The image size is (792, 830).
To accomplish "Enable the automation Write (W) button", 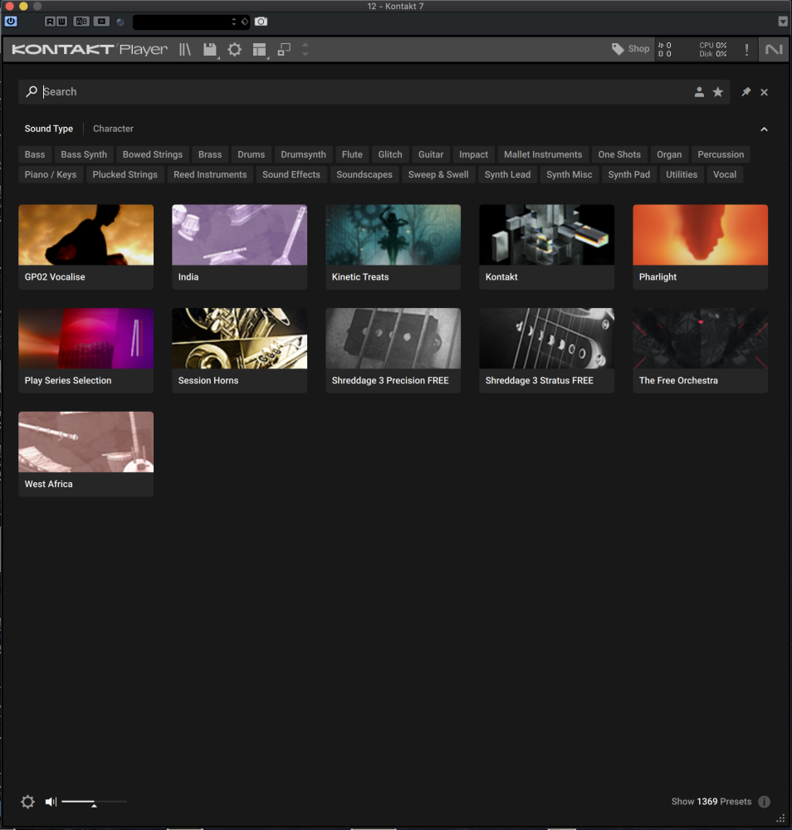I will (61, 22).
